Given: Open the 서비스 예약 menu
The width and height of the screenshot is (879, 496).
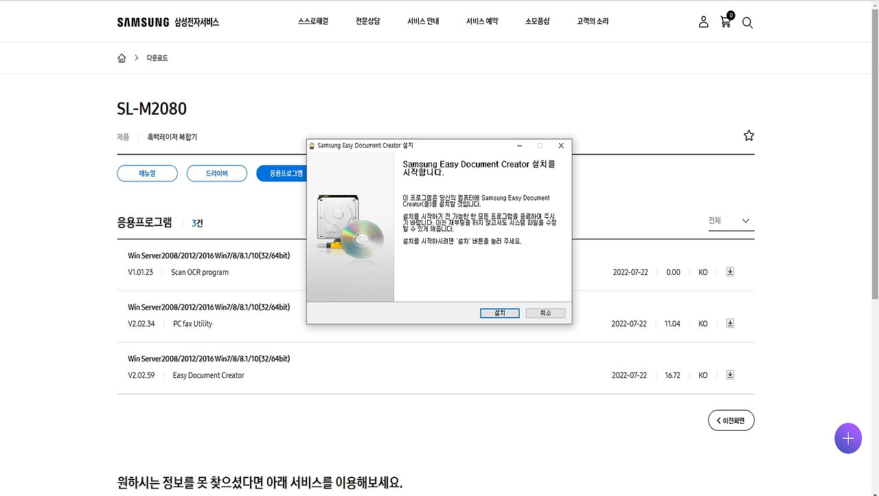Looking at the screenshot, I should (x=481, y=21).
